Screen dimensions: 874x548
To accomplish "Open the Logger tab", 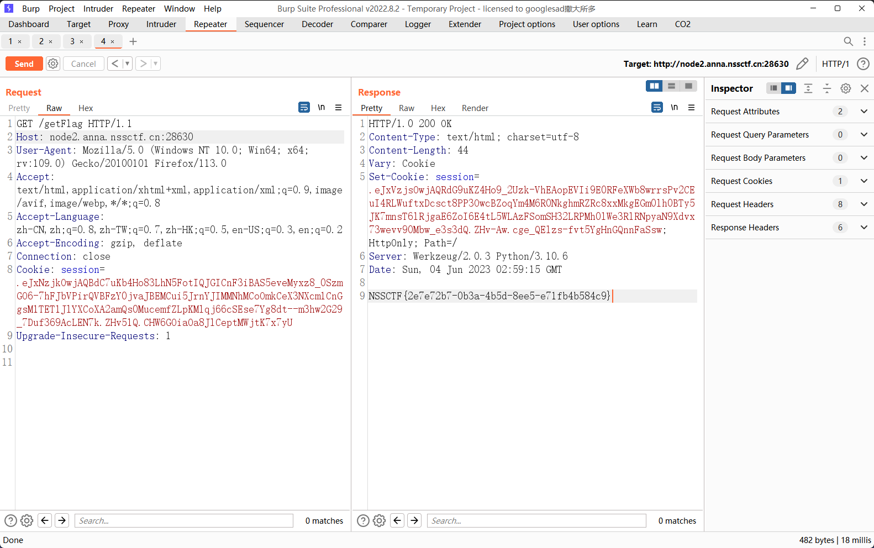I will pyautogui.click(x=418, y=24).
